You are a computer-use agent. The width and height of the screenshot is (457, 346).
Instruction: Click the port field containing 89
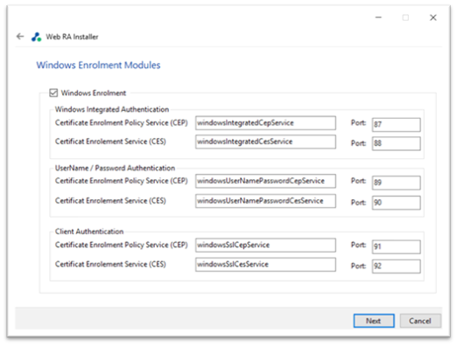coord(397,183)
